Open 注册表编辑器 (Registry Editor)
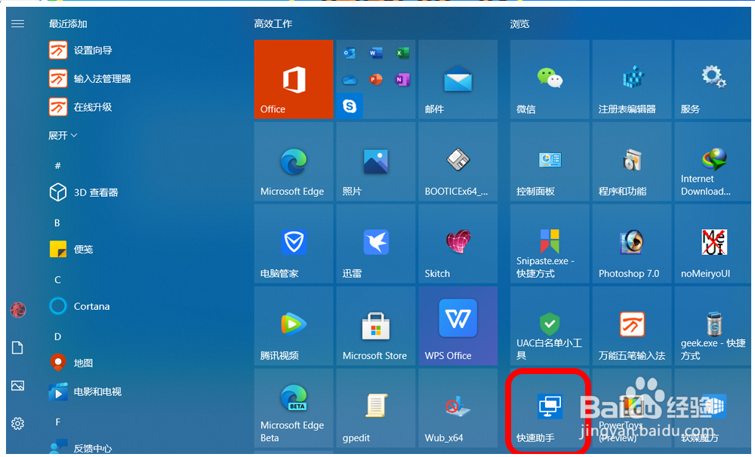Screen dimensions: 755x457 [631, 79]
